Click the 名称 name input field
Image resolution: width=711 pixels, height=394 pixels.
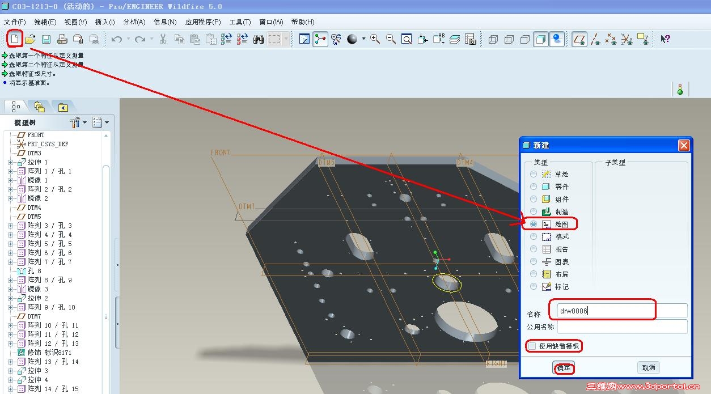622,311
